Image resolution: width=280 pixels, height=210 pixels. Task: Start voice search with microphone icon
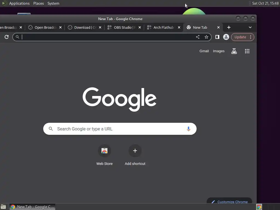tap(188, 129)
